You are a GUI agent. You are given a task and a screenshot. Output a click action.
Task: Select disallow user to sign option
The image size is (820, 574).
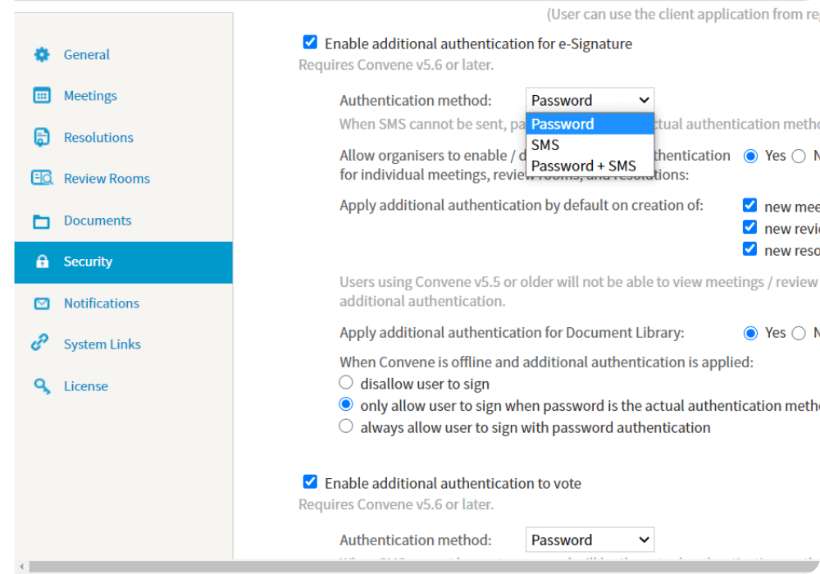pos(346,383)
